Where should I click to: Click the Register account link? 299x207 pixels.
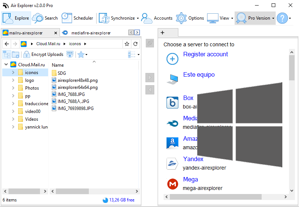click(x=205, y=54)
